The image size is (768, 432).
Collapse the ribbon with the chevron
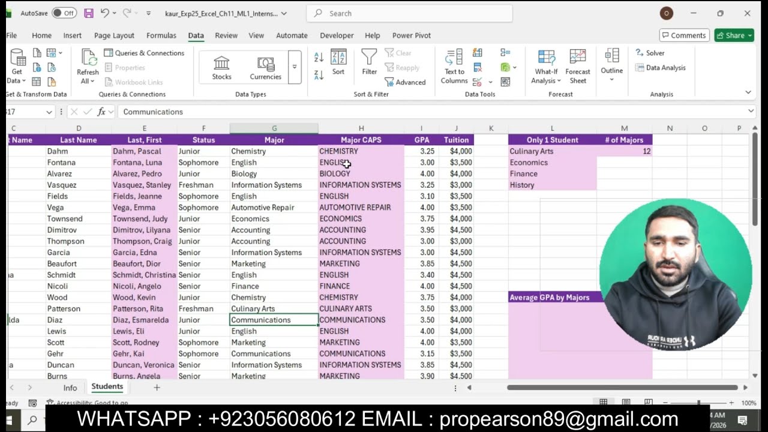click(x=748, y=92)
